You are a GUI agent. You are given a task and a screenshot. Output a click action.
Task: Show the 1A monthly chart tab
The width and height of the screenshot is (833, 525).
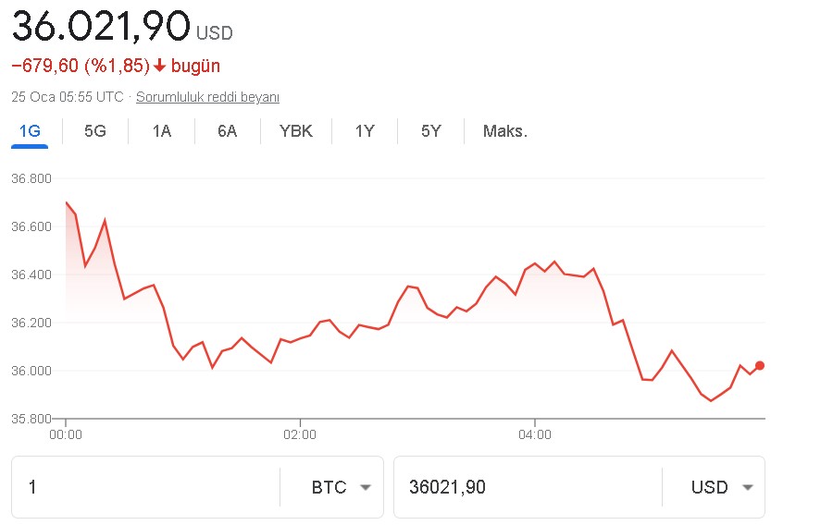coord(162,131)
